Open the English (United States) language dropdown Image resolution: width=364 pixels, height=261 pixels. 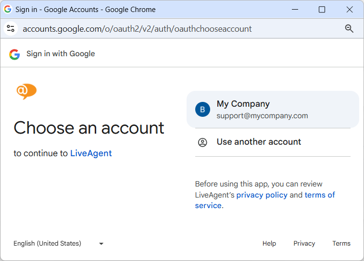coord(47,244)
